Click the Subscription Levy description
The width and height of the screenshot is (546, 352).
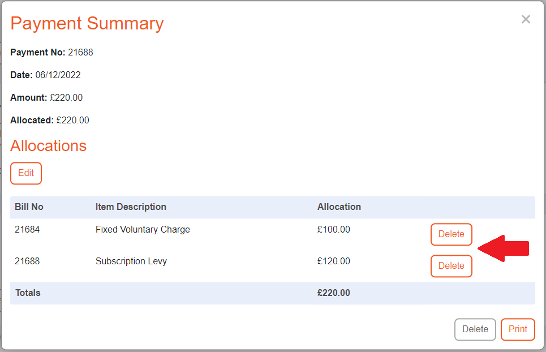coord(130,261)
